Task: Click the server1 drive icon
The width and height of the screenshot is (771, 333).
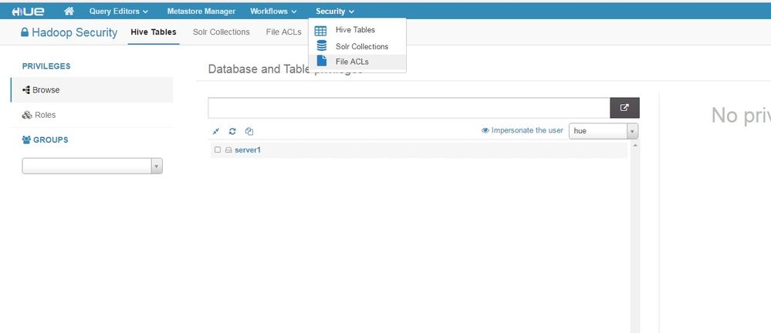Action: point(228,150)
